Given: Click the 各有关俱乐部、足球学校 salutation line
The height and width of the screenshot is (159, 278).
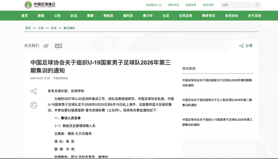Looking at the screenshot, I should coord(66,91).
